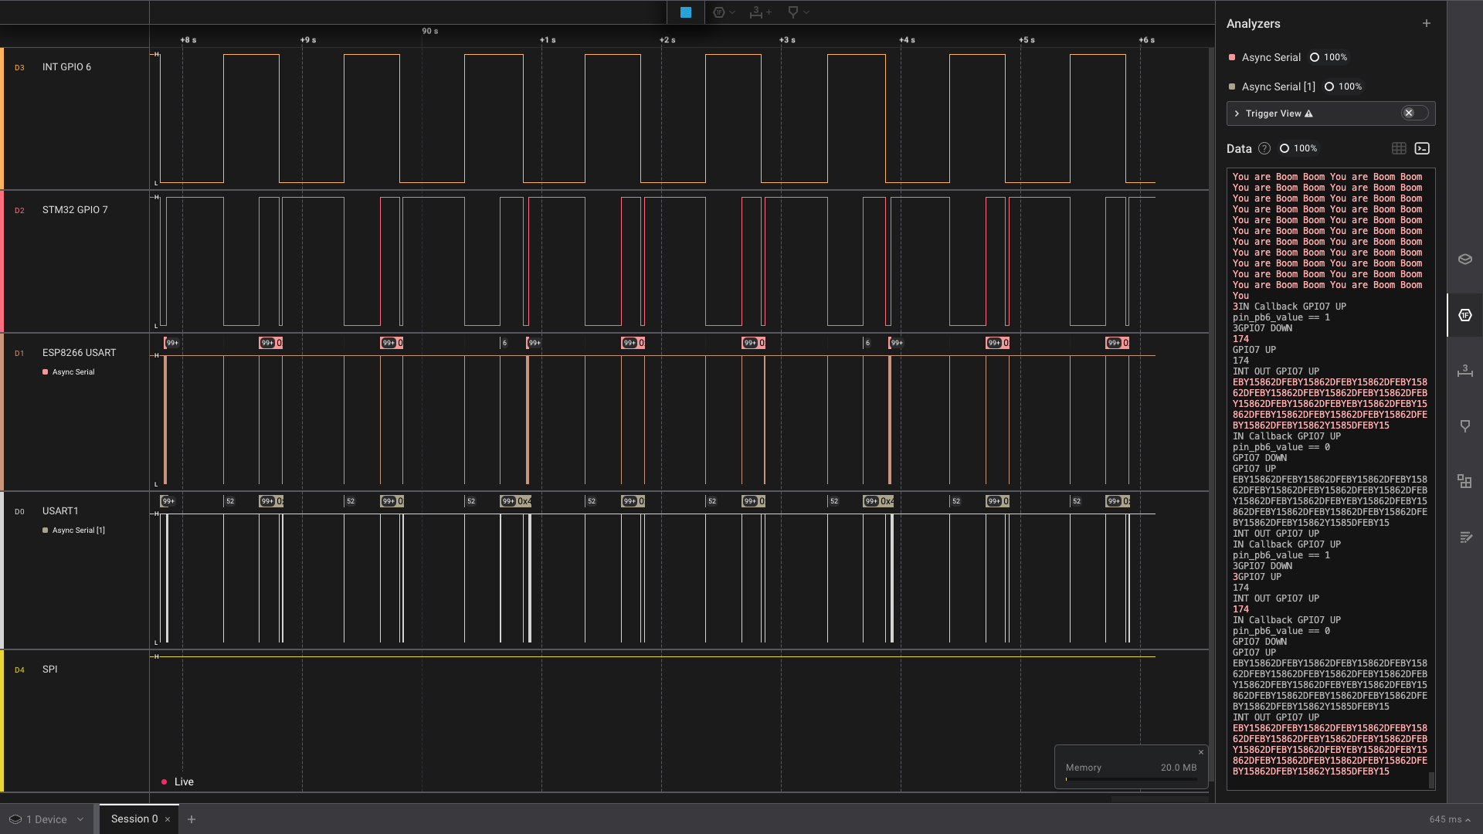Select the Session 0 tab

pyautogui.click(x=134, y=819)
